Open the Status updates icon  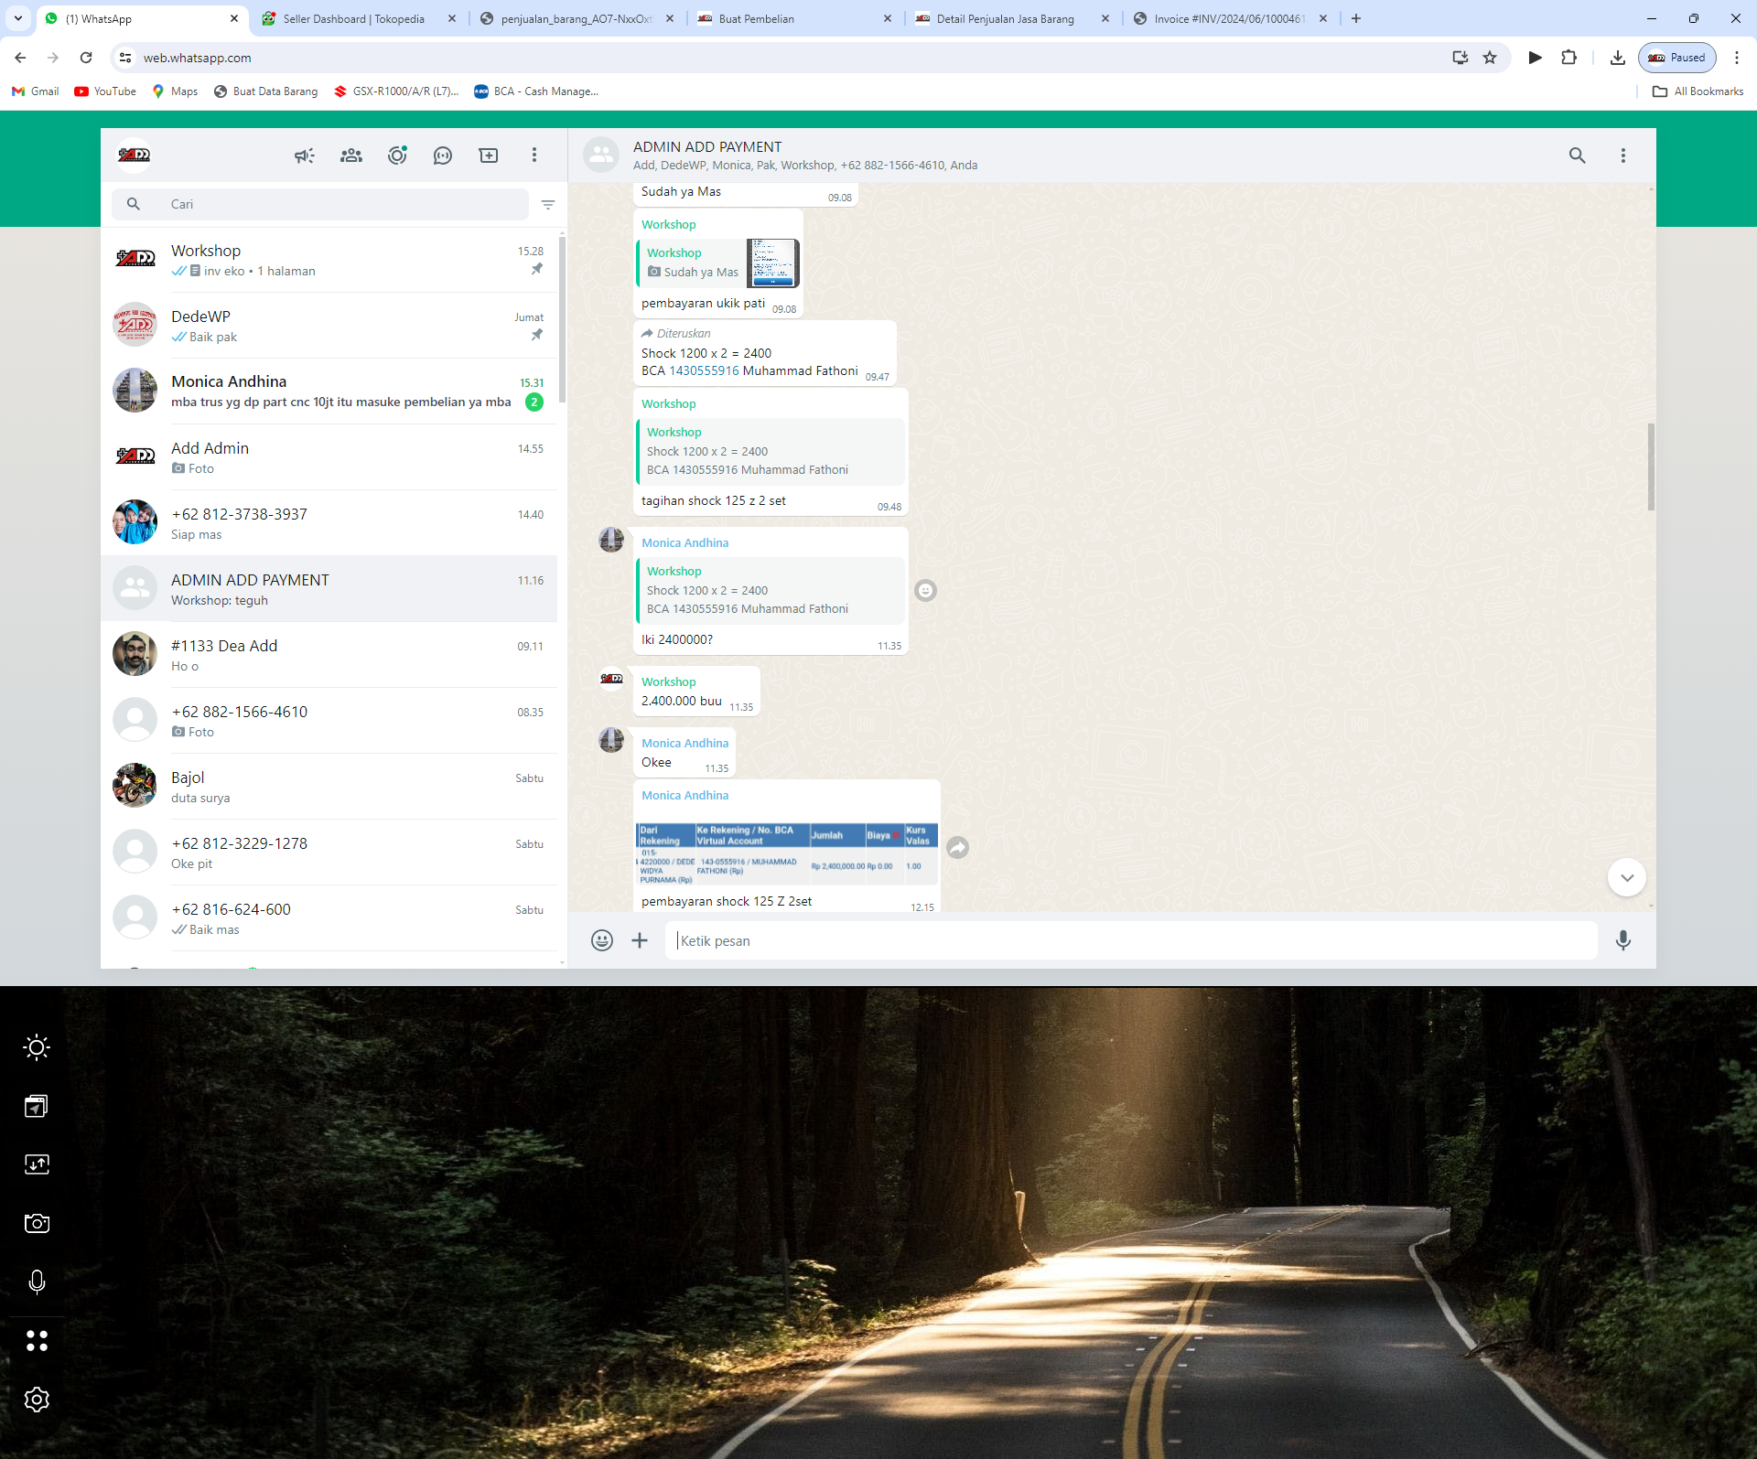click(x=397, y=156)
